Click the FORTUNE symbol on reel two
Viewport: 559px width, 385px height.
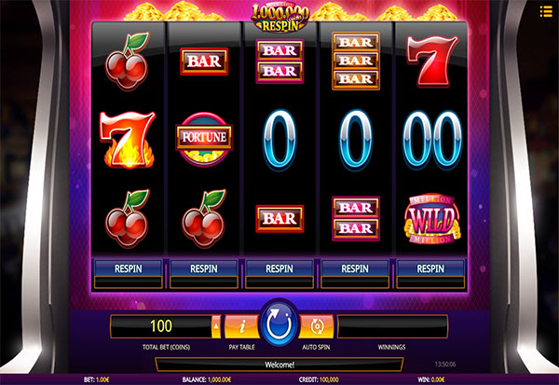(204, 139)
